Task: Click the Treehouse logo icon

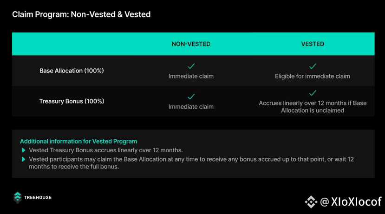Action: (18, 198)
